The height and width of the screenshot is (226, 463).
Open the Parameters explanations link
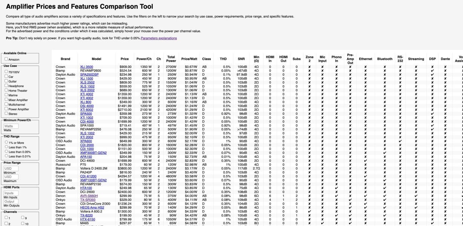coord(159,38)
